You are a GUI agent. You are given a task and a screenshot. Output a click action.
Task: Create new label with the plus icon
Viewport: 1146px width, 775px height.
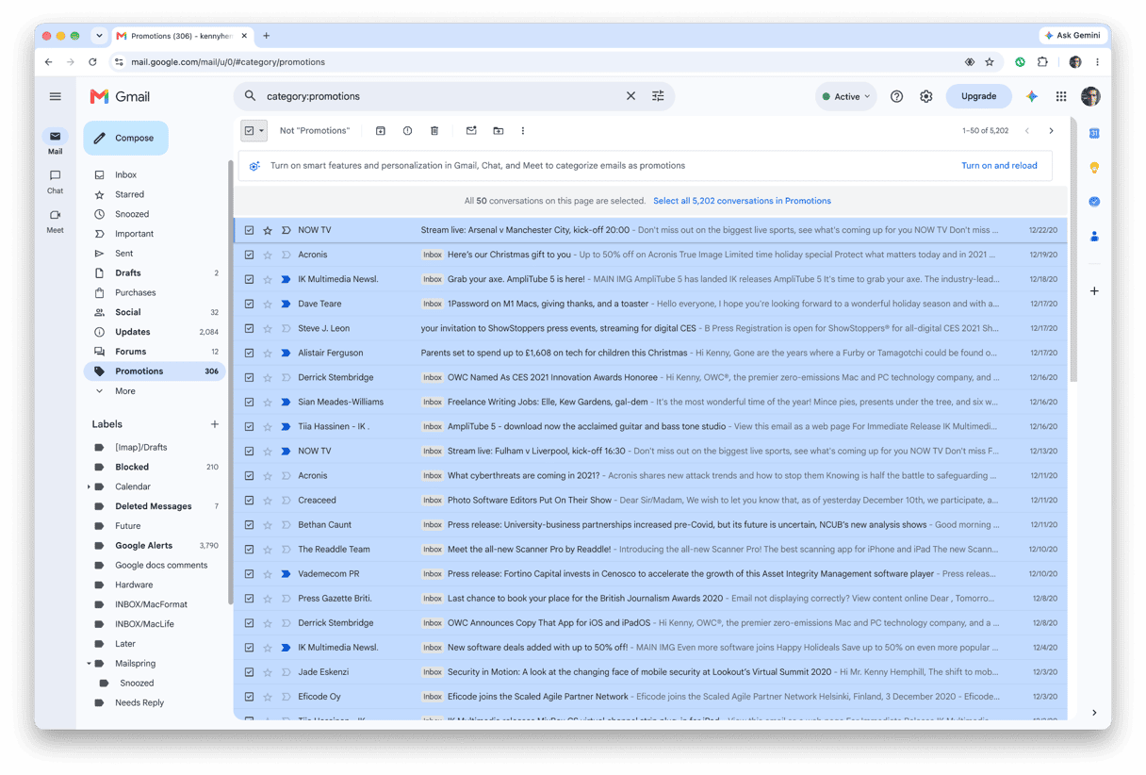tap(215, 424)
